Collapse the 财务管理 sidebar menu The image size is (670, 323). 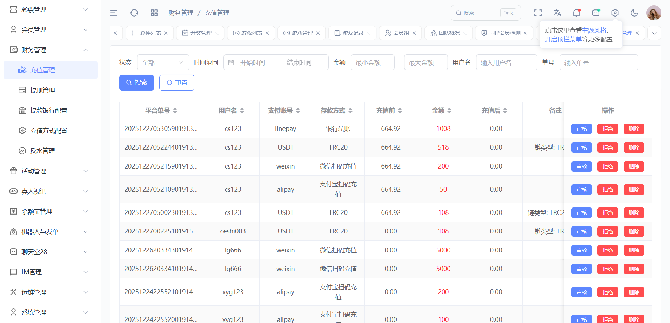tap(49, 50)
